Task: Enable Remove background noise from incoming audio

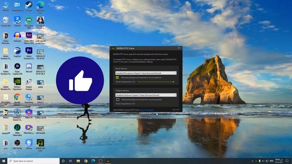Action: [x=118, y=100]
